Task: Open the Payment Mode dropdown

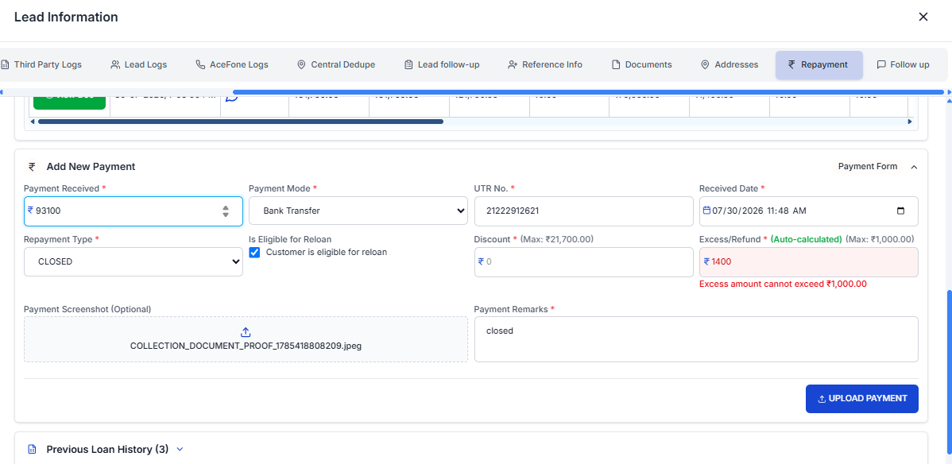Action: point(358,211)
